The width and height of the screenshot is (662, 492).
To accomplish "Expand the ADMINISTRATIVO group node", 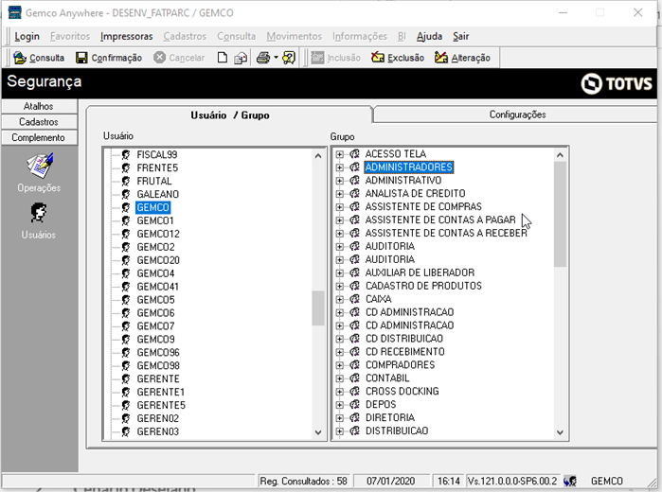I will tap(339, 181).
